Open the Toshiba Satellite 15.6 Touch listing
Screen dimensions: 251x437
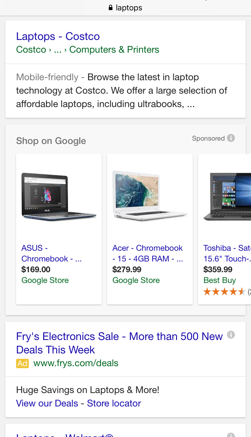(x=227, y=253)
